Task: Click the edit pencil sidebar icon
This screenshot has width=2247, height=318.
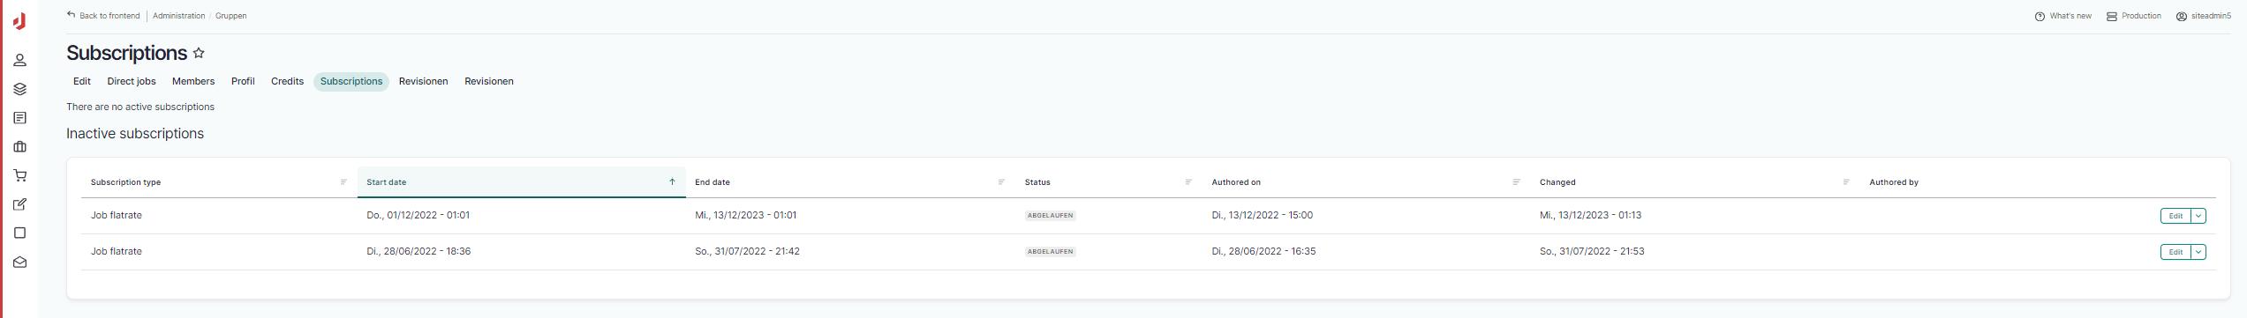Action: pyautogui.click(x=19, y=204)
